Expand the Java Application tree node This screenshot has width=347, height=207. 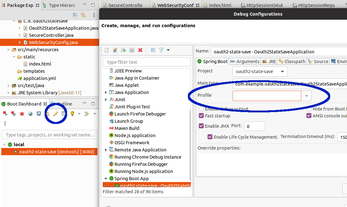105,92
